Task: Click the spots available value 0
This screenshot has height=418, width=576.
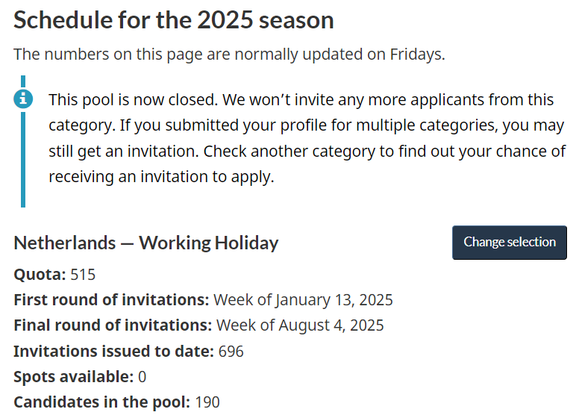Action: click(x=142, y=376)
